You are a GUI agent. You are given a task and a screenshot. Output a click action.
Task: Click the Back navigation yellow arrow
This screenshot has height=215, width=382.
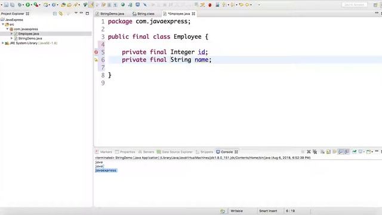click(241, 5)
